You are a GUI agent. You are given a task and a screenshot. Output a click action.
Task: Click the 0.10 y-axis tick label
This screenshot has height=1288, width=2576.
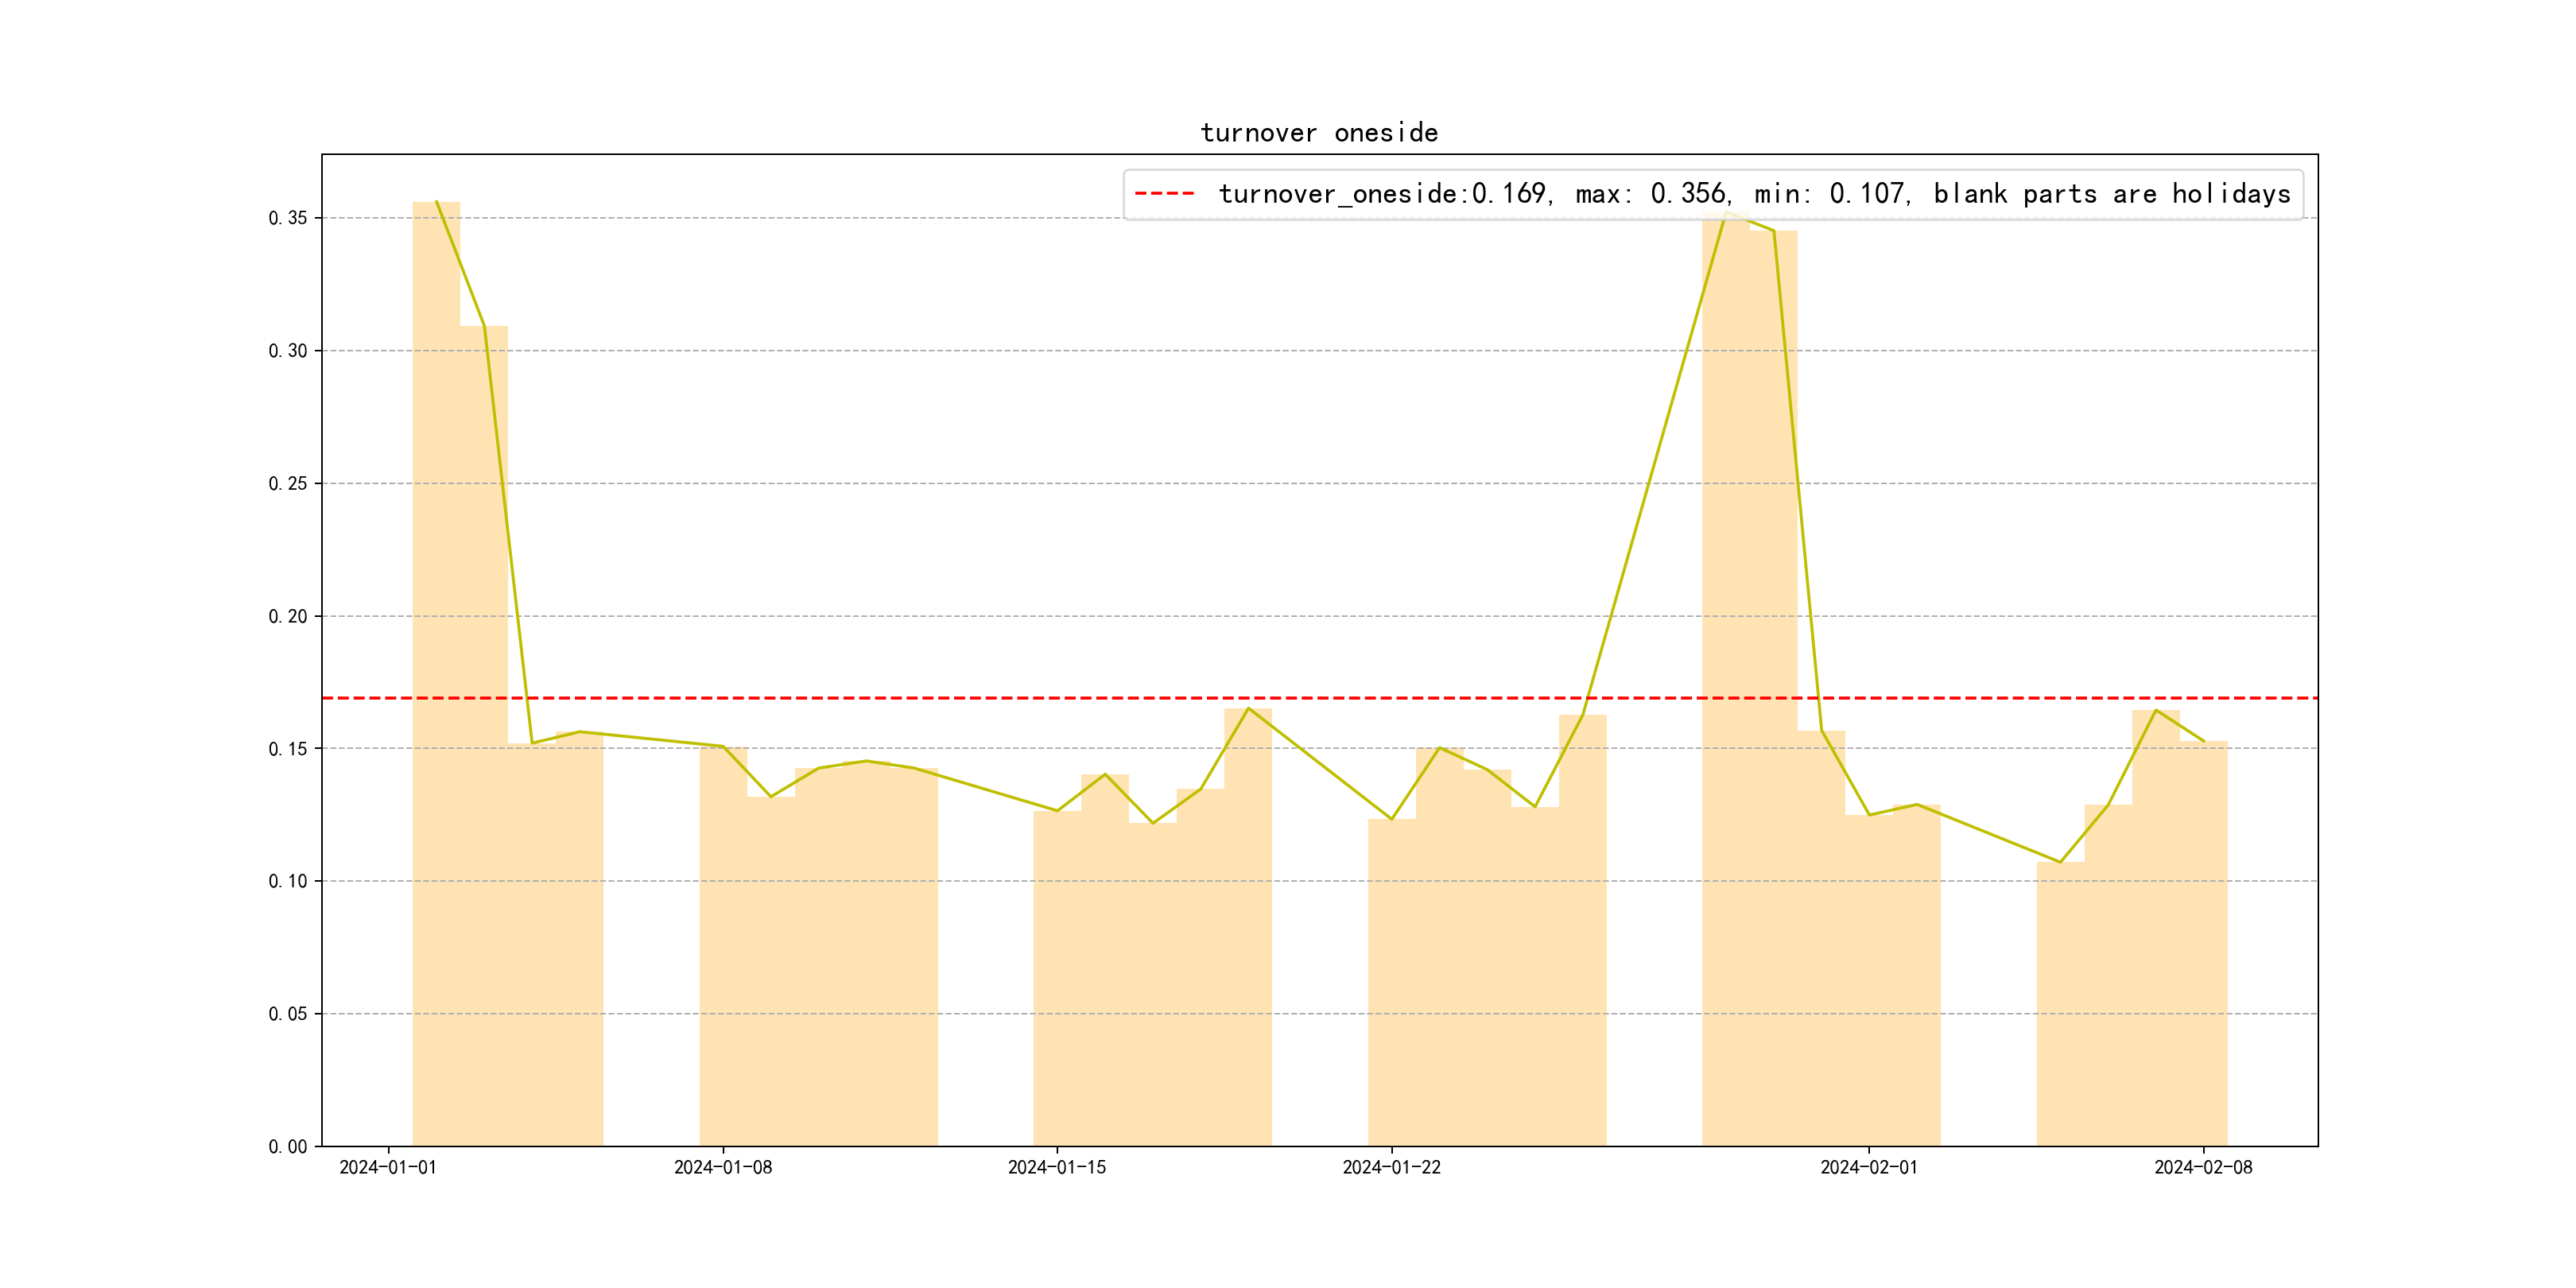coord(288,881)
